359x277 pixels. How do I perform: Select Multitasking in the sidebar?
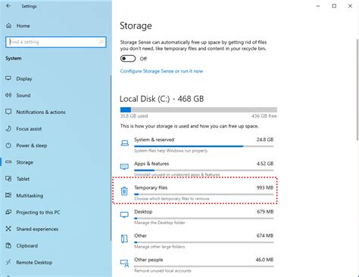[x=56, y=195]
